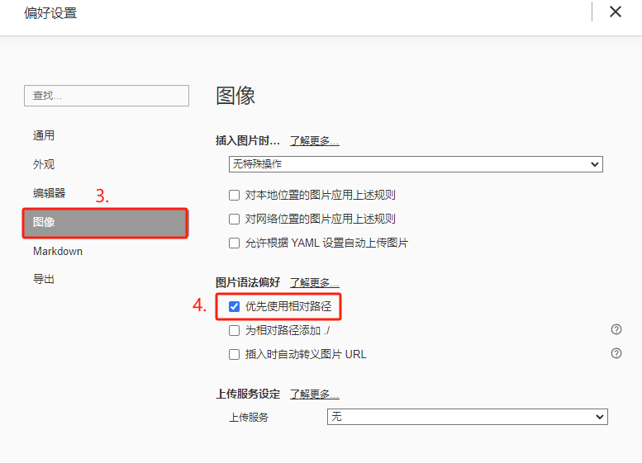The width and height of the screenshot is (642, 463).
Task: Click the help icon beside 插入时自动转义图片 URL
Action: point(616,353)
